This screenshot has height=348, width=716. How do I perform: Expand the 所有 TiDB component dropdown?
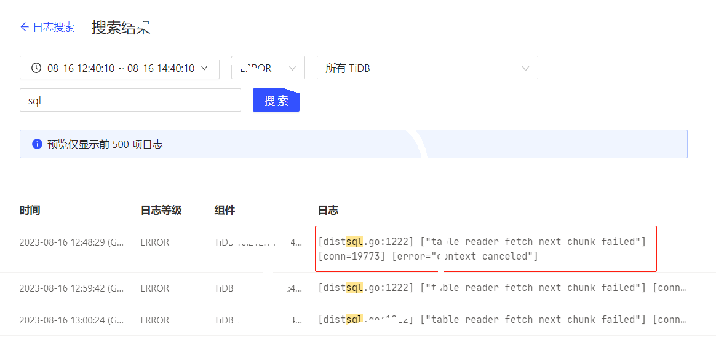tap(427, 68)
